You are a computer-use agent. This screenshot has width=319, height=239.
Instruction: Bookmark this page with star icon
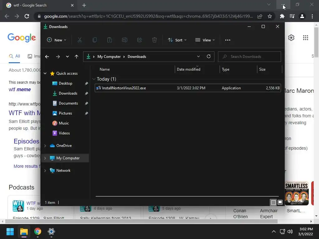270,16
